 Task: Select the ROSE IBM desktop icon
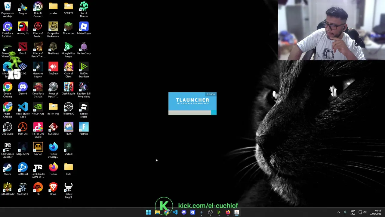(53, 129)
